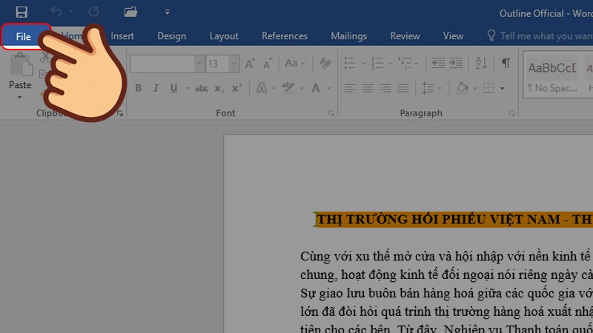Screen dimensions: 593x333
Task: Switch to the References tab
Action: point(284,36)
